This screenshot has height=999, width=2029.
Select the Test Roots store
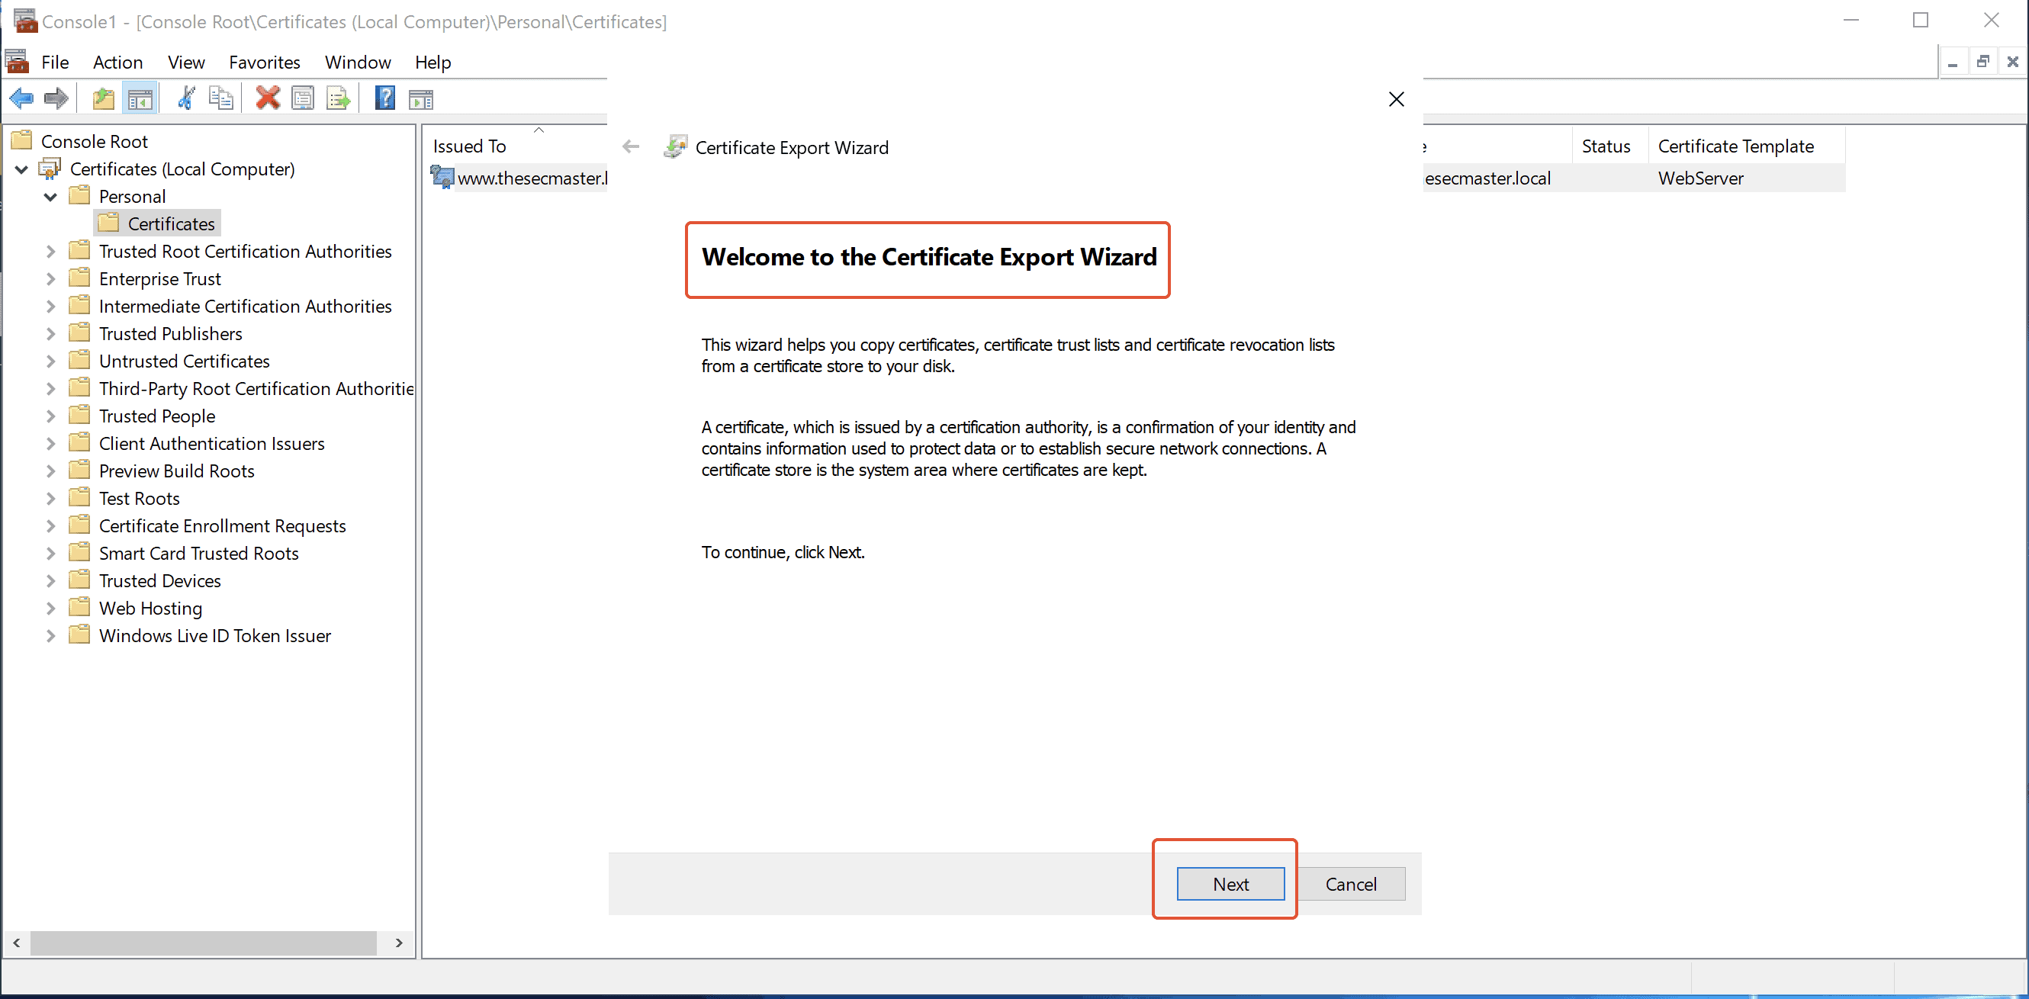coord(140,498)
